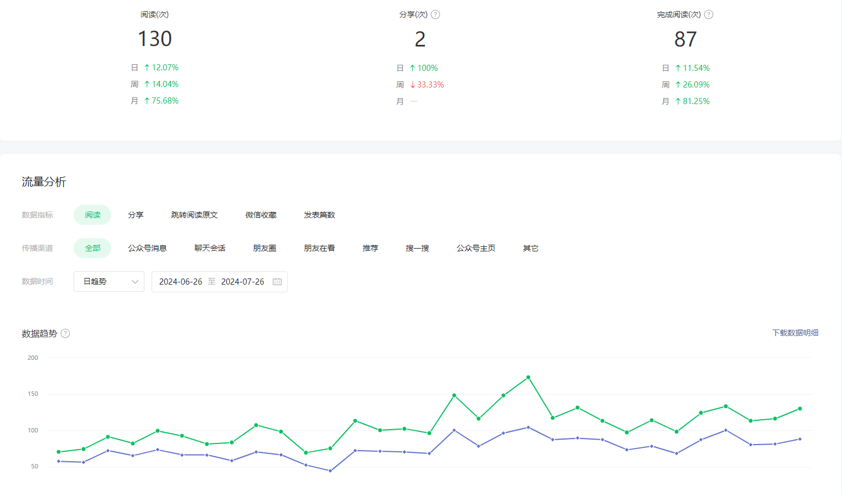Screen dimensions: 842x495
Task: Click the highest peak point on green line
Action: (x=528, y=377)
